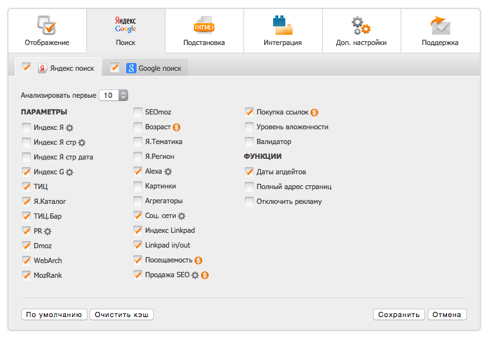Open the Доп. настройки tab
The width and height of the screenshot is (485, 337).
361,31
